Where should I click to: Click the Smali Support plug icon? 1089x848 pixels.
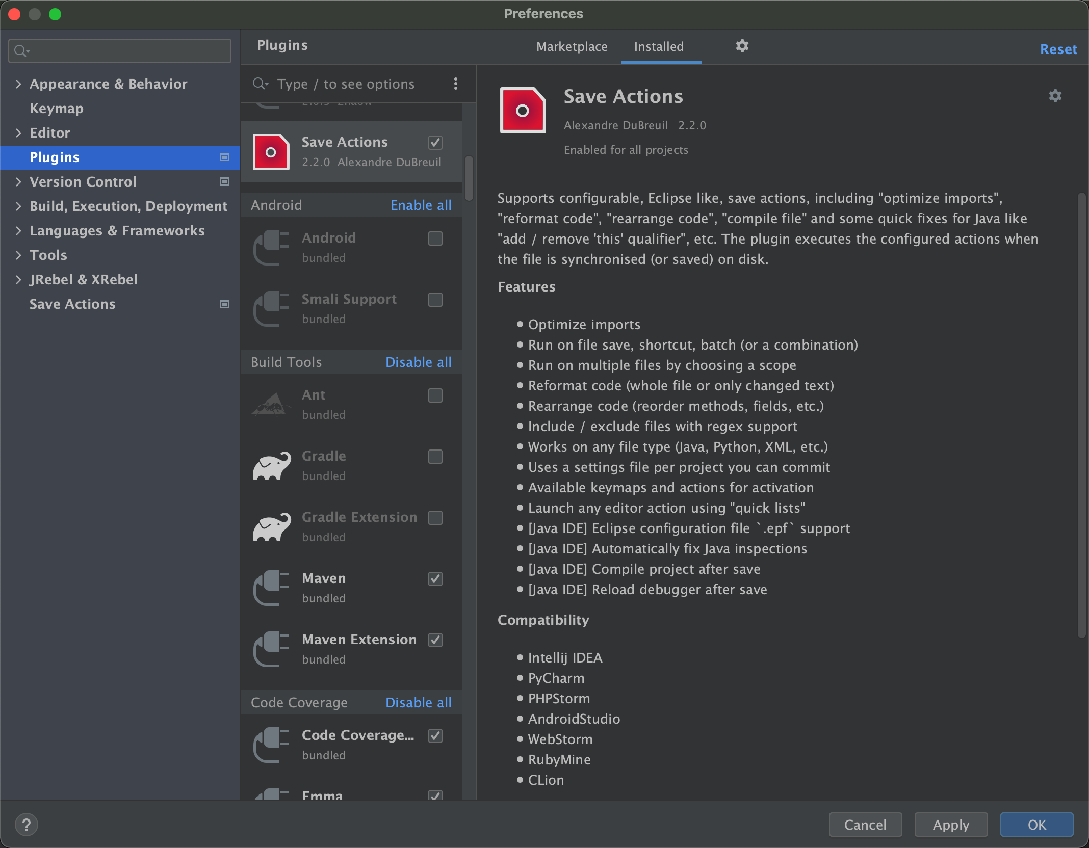tap(271, 309)
